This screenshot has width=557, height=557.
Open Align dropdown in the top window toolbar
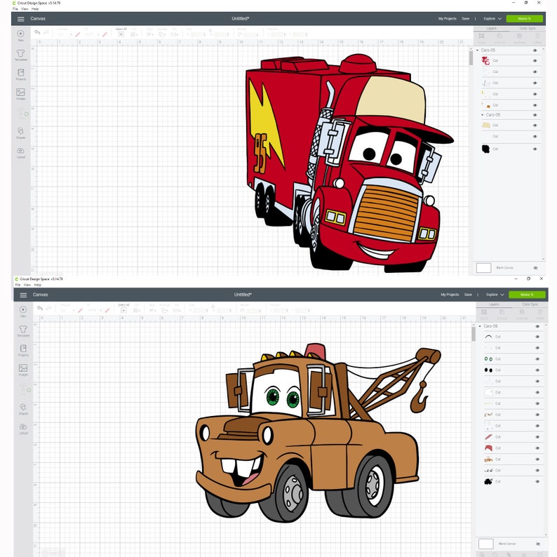150,34
